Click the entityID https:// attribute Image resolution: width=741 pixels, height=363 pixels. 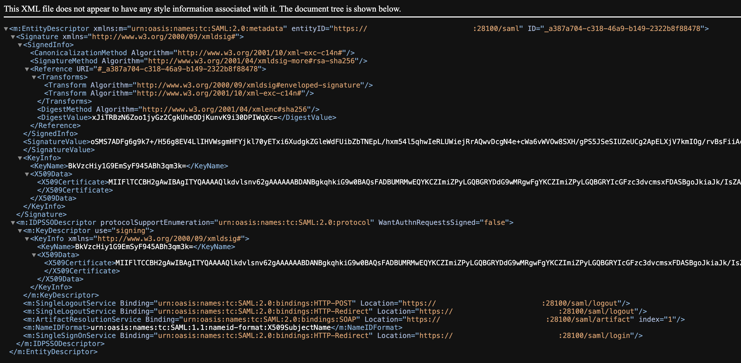tap(407, 29)
